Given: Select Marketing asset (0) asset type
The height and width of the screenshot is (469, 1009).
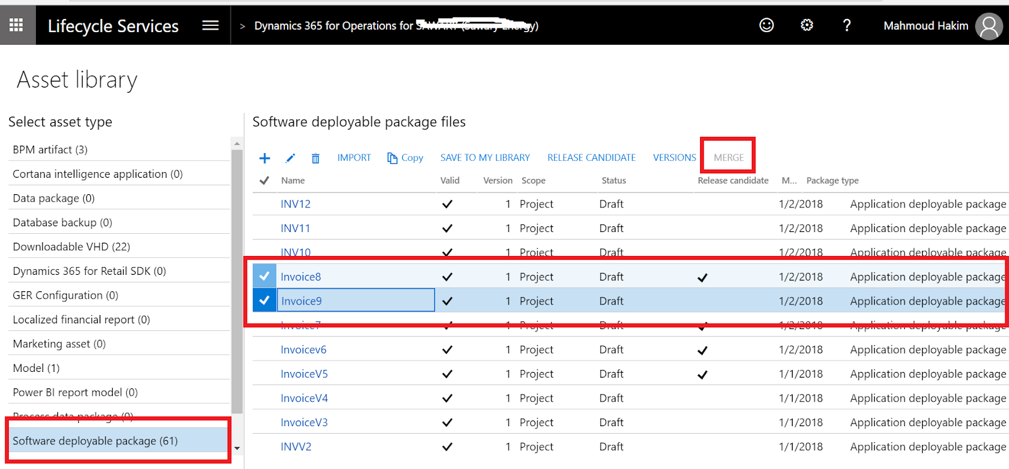Looking at the screenshot, I should tap(119, 344).
